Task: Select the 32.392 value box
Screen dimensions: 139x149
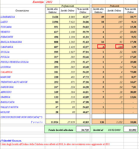Action: click(x=131, y=129)
